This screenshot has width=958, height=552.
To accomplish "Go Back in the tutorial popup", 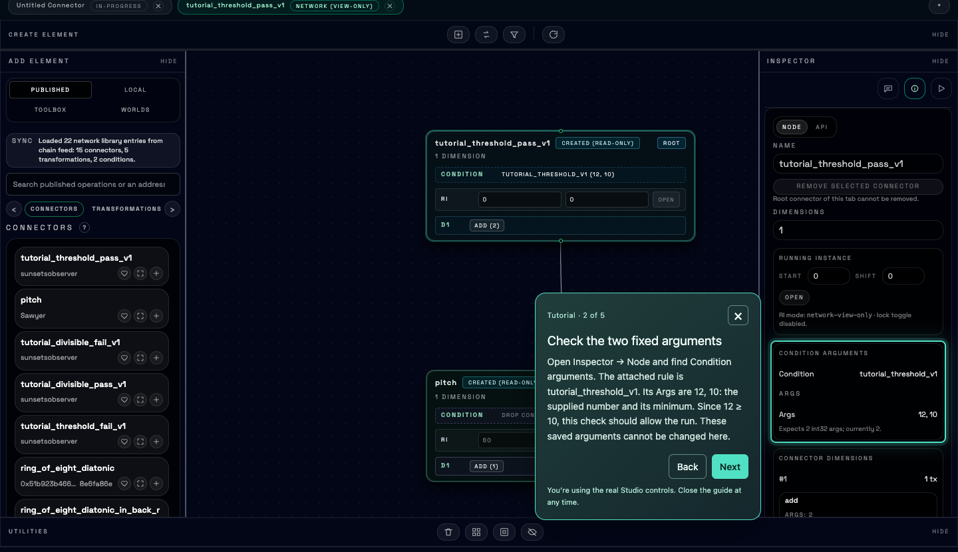I will coord(687,467).
